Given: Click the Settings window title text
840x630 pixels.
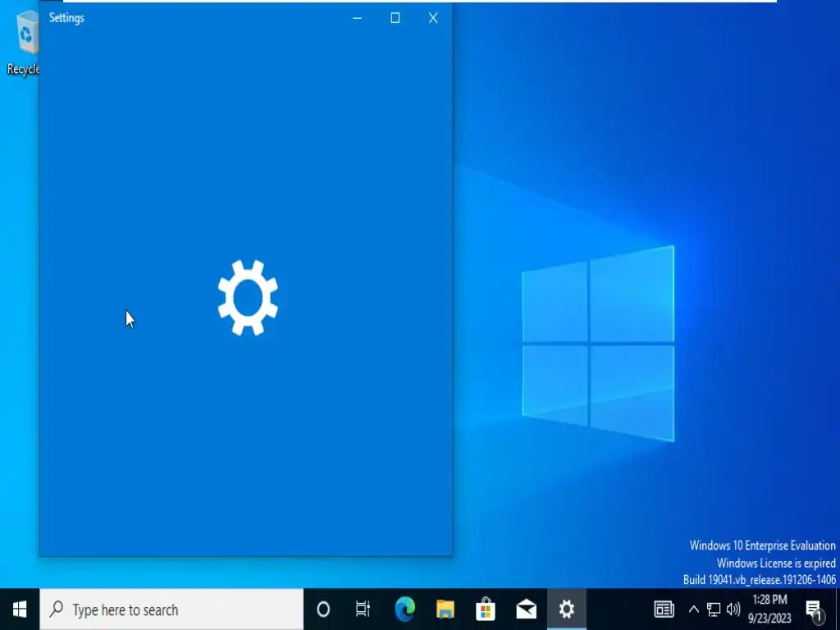Looking at the screenshot, I should point(66,18).
